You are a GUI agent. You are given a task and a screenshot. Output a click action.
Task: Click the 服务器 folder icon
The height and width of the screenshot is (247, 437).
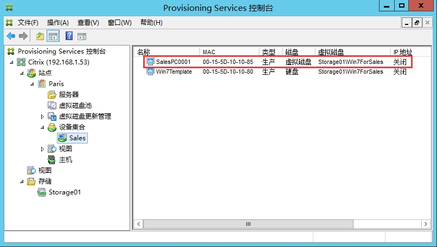pos(52,95)
